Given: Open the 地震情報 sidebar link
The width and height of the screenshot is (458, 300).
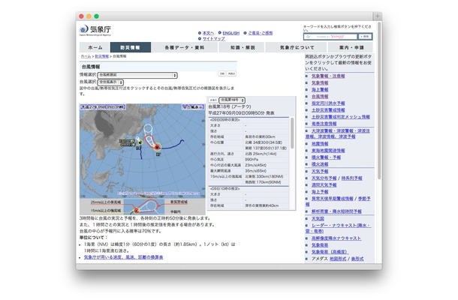Looking at the screenshot, I should tap(320, 144).
